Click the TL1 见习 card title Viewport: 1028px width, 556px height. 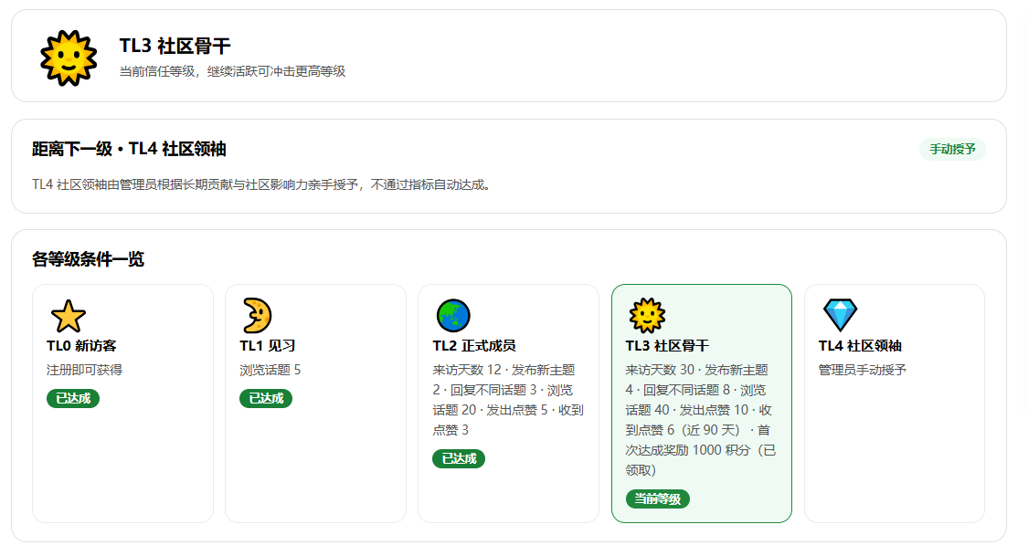[x=268, y=346]
